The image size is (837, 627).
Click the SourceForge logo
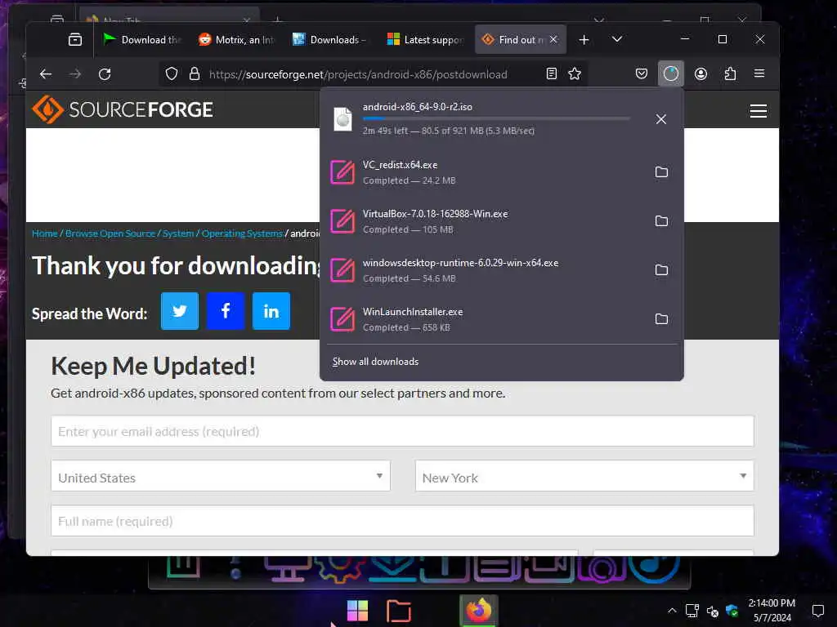tap(123, 109)
